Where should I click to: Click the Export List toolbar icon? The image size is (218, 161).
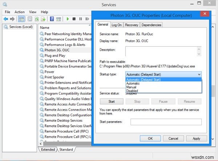pos(43,19)
